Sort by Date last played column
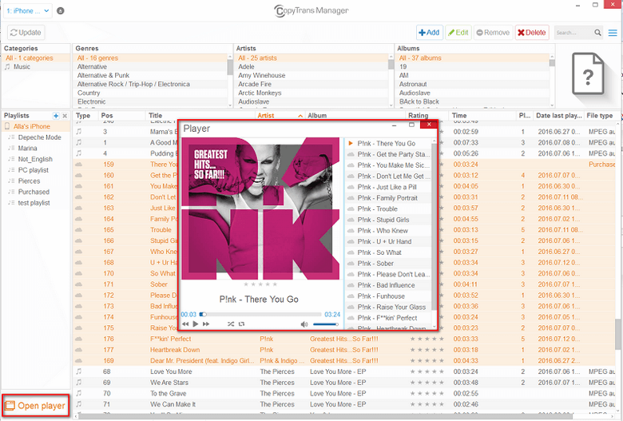Screen dimensions: 623x421 [558, 116]
